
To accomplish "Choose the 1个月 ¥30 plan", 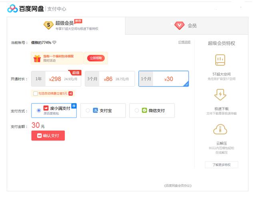I will coord(164,79).
